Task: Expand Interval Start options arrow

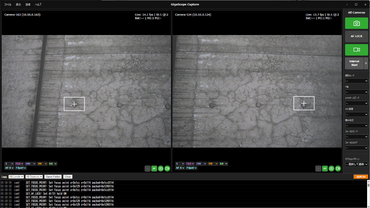Action: 366,63
